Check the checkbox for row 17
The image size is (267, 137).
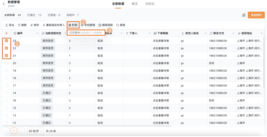point(6,86)
